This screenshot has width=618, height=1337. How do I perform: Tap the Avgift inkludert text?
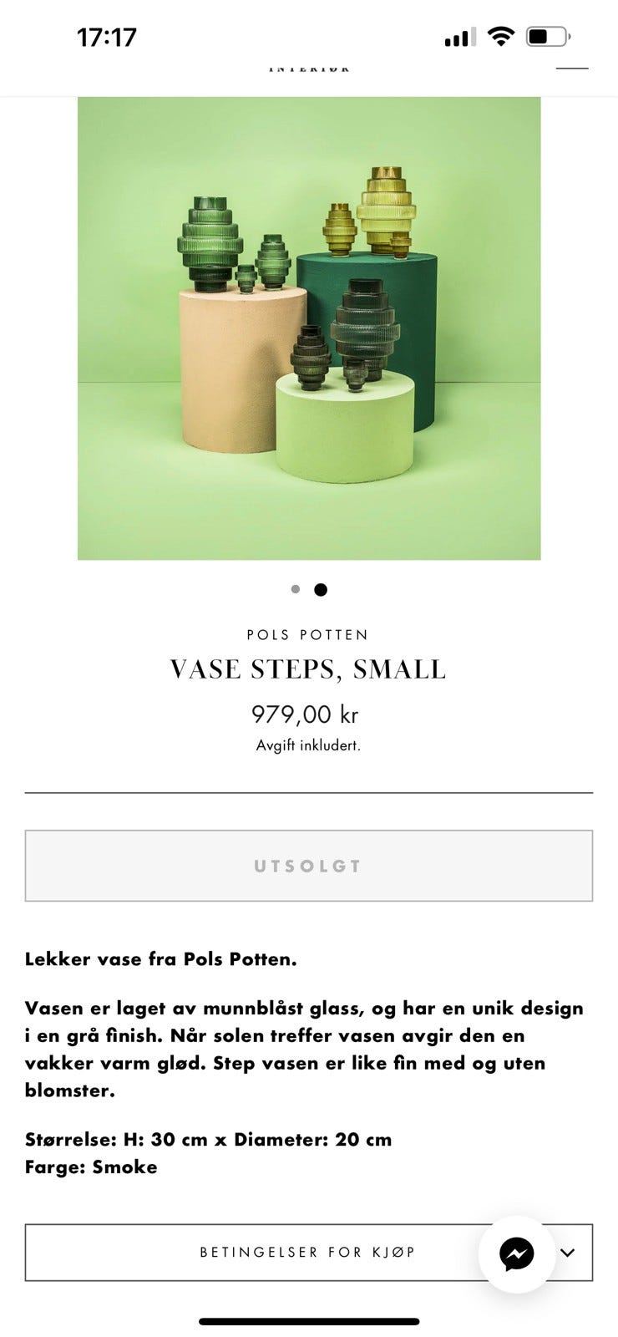pyautogui.click(x=308, y=745)
